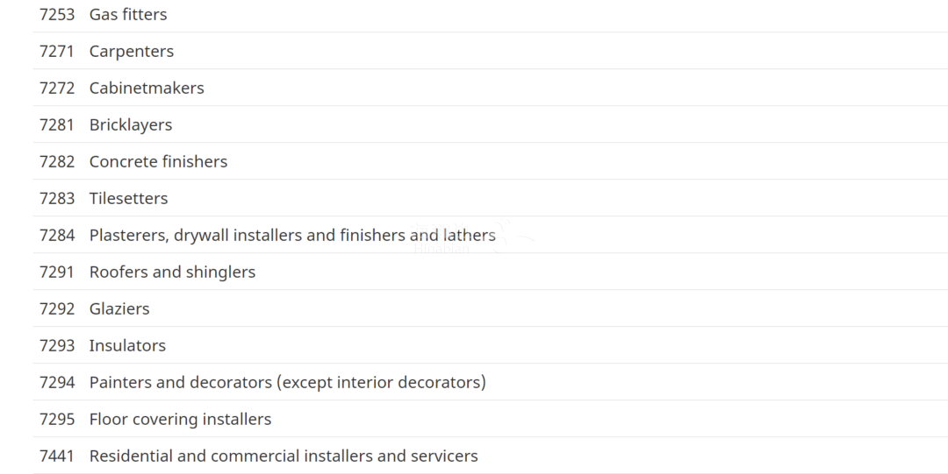Image resolution: width=948 pixels, height=474 pixels.
Task: Select the Gas fitters row
Action: tap(491, 14)
